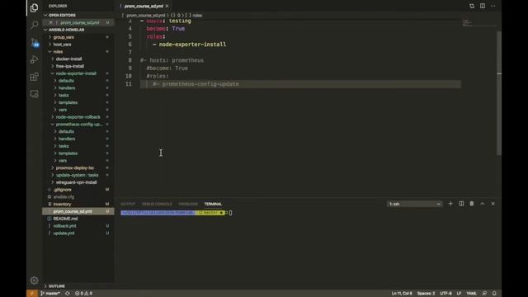Open the Extensions view icon
The width and height of the screenshot is (528, 297).
(x=34, y=77)
